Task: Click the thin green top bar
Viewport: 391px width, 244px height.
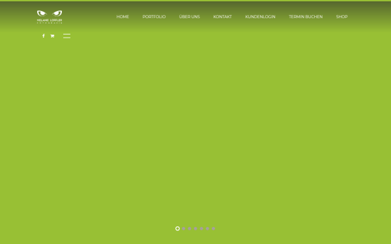Action: pyautogui.click(x=195, y=1)
